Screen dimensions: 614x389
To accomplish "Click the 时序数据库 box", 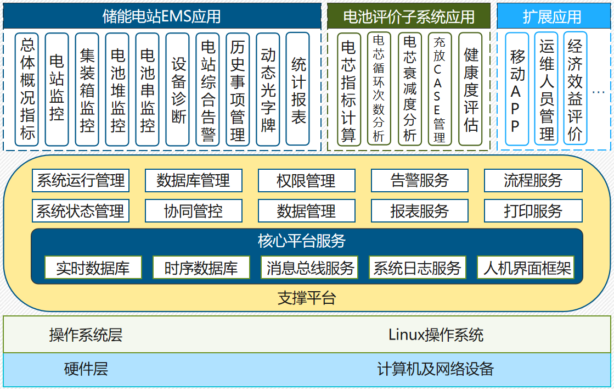I will coord(201,268).
